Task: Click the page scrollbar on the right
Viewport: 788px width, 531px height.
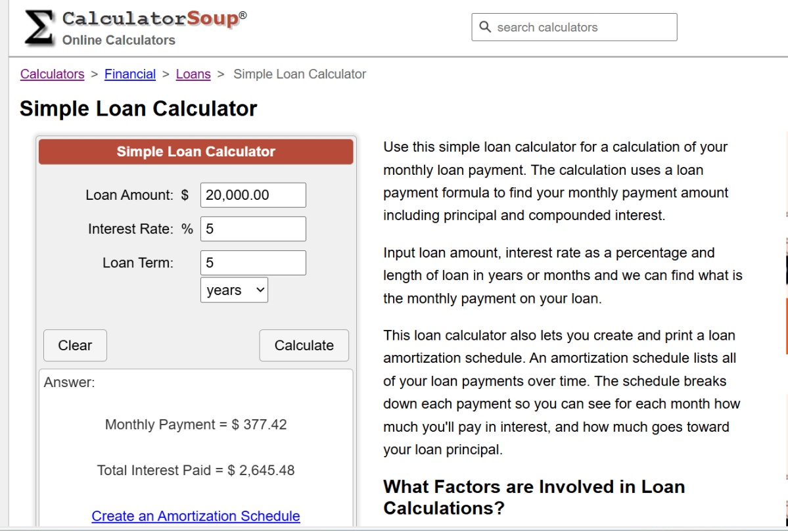Action: [x=783, y=263]
